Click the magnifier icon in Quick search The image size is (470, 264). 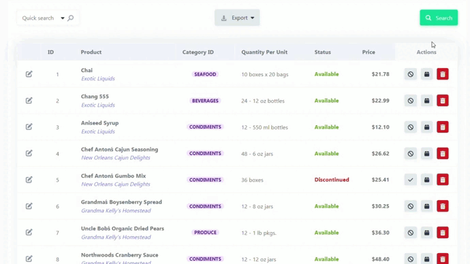click(71, 18)
